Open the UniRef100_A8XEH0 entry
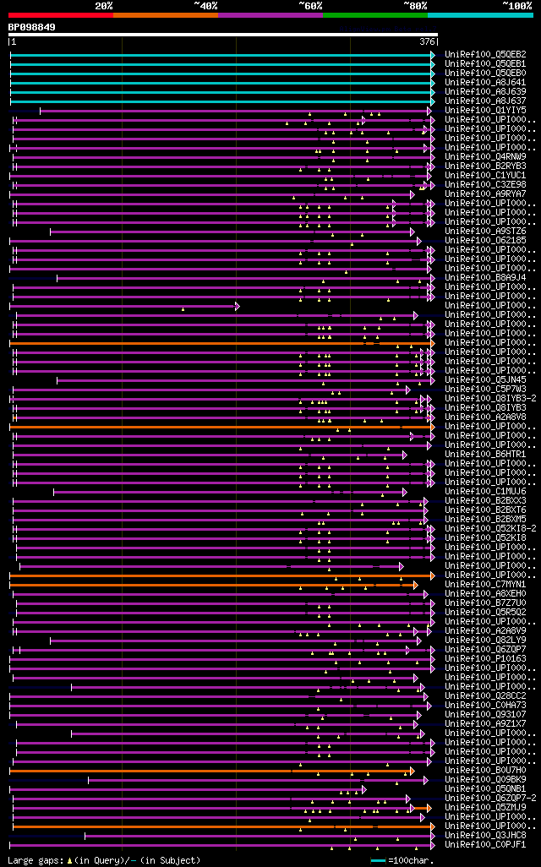 [x=485, y=593]
